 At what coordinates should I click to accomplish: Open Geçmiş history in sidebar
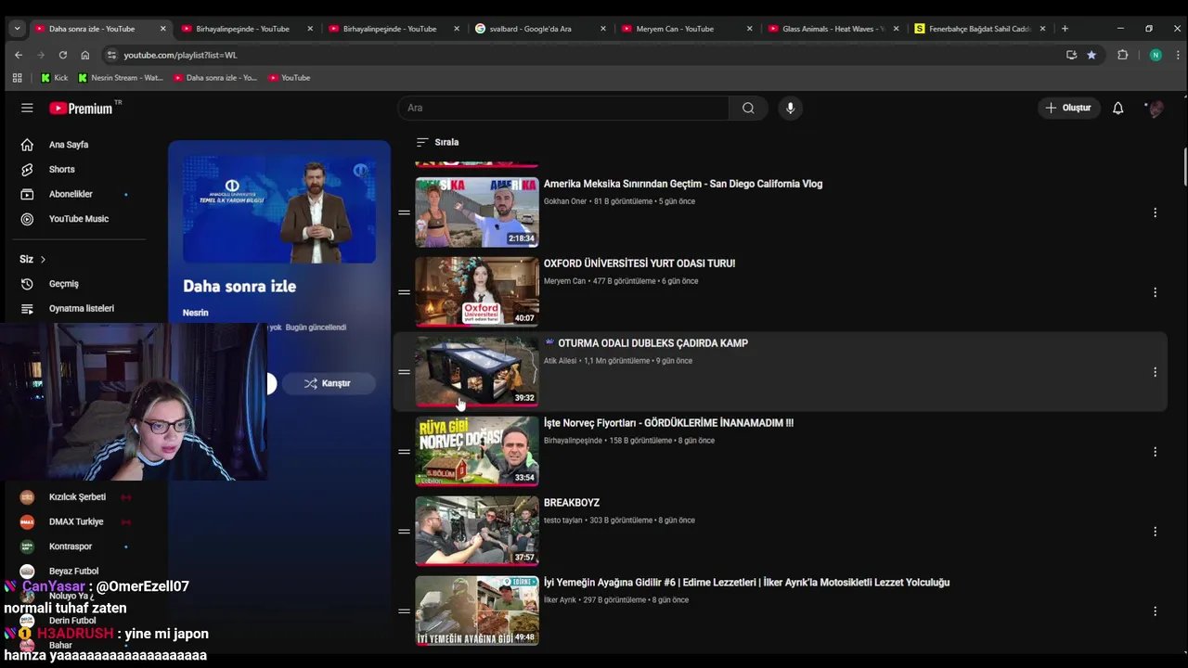63,284
